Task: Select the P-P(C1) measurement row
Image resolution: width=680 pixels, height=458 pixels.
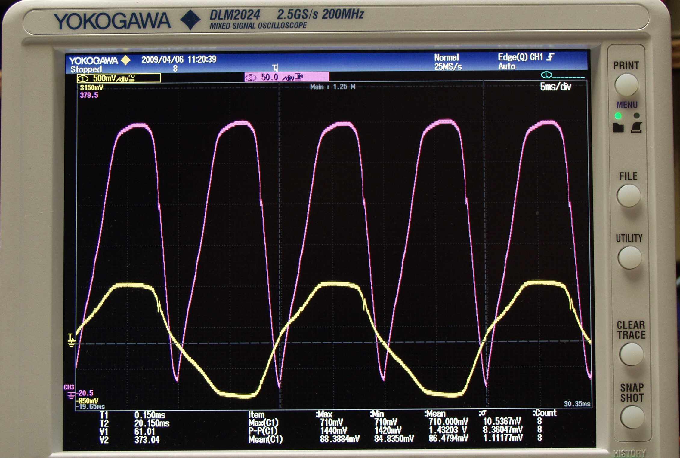Action: click(263, 431)
